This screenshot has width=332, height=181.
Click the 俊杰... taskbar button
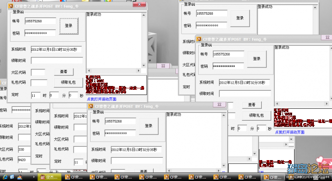[x=49, y=177]
